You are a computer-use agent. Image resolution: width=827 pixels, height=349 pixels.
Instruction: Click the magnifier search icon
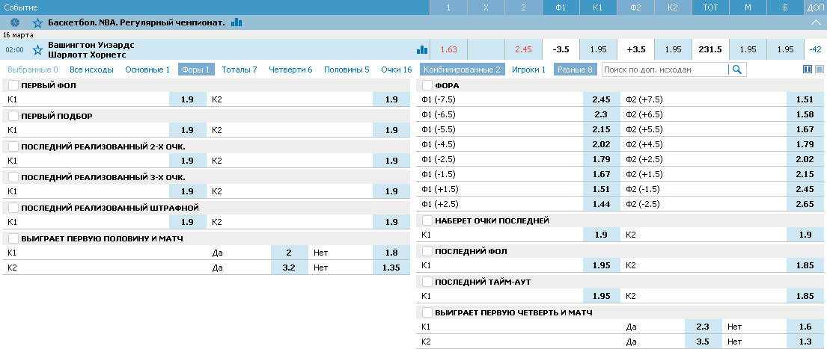pyautogui.click(x=737, y=70)
